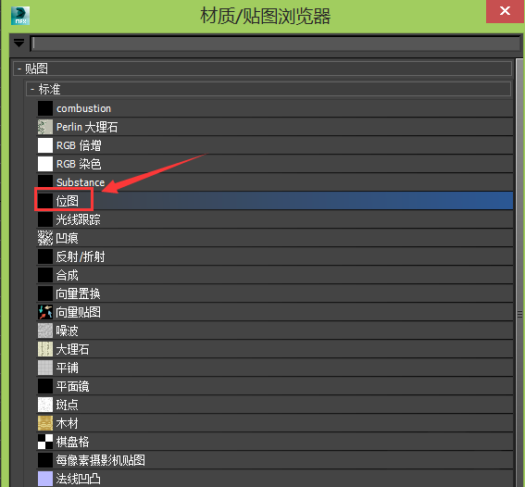Open the browser options triangle menu
This screenshot has width=525, height=487.
click(x=19, y=43)
